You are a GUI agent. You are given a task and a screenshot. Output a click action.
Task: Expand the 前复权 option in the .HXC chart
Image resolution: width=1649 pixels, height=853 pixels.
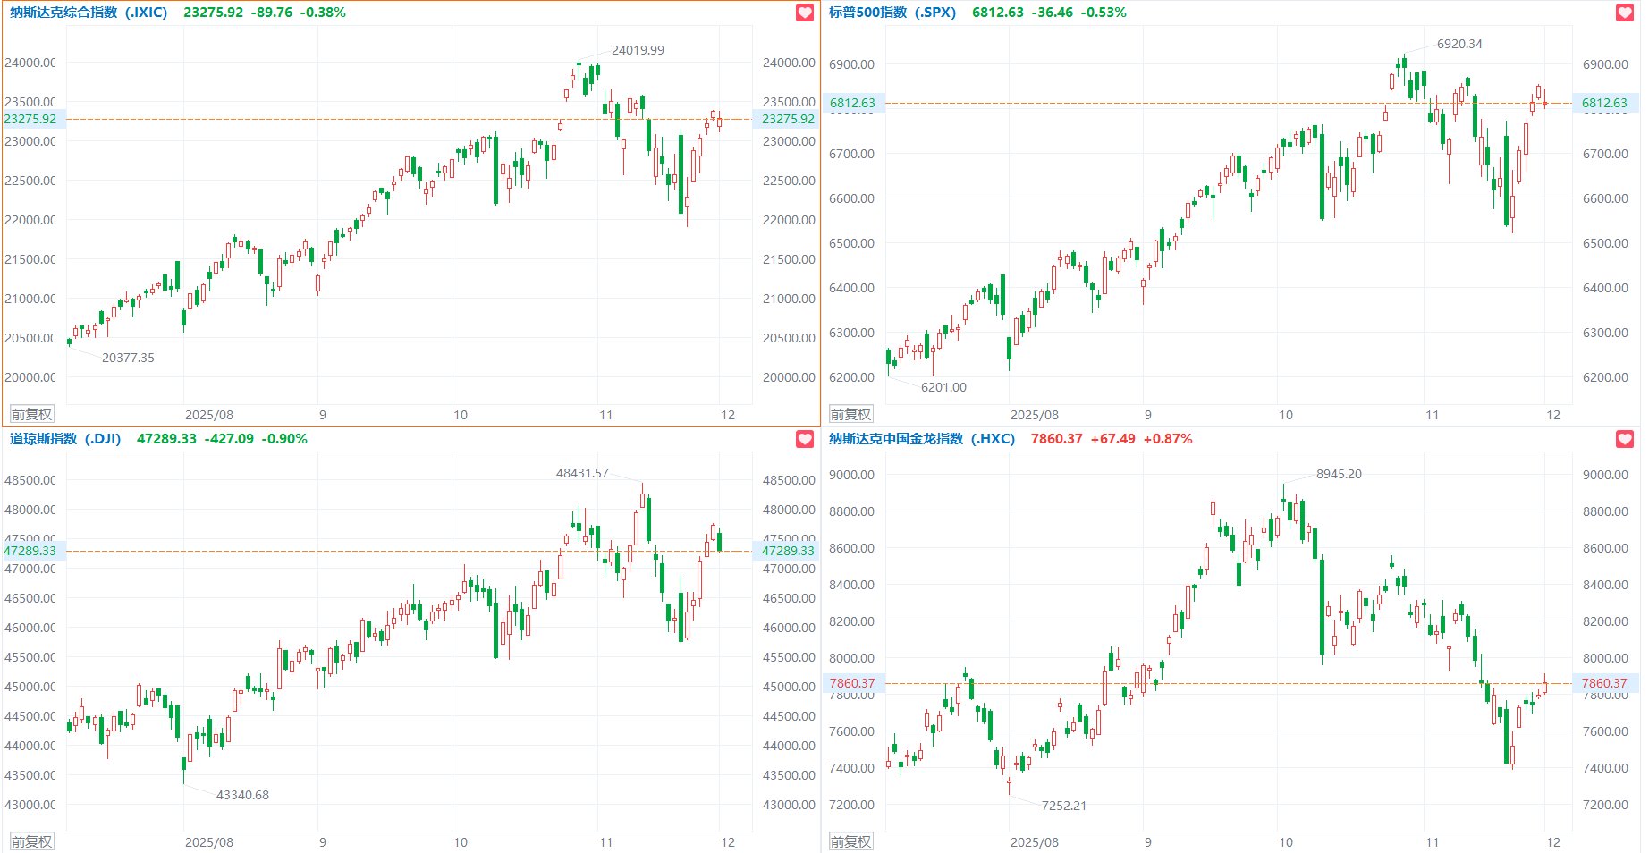pos(850,841)
